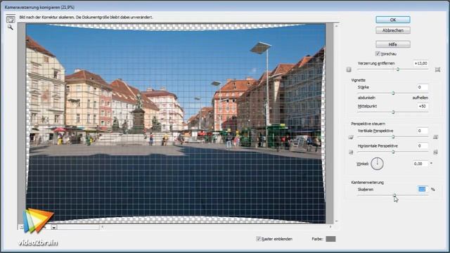Click the OK button
The image size is (450, 253).
coord(393,20)
